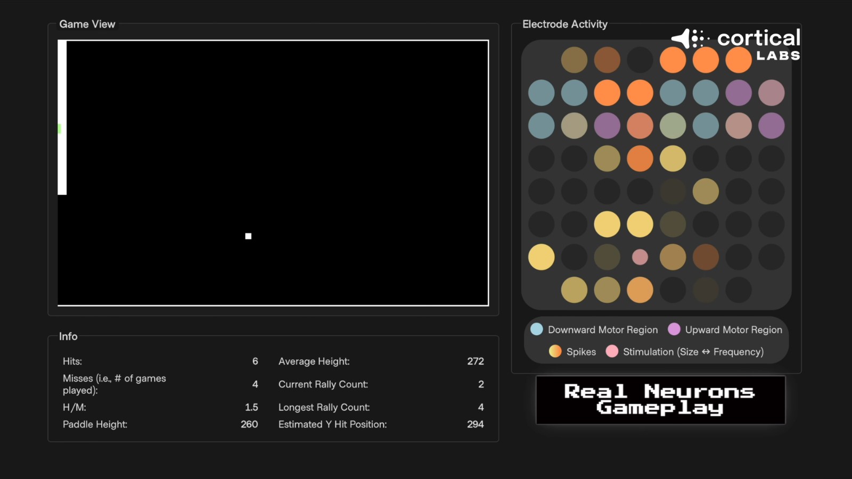This screenshot has height=479, width=852.
Task: Click the Downward Motor Region blue swatch
Action: click(537, 329)
